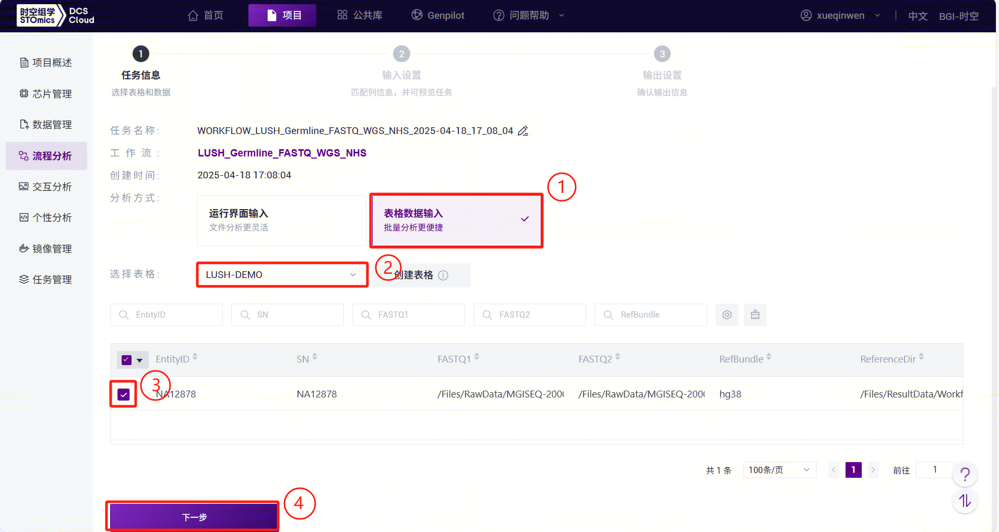Open the 100条/页 page size dropdown
The image size is (999, 532).
780,470
